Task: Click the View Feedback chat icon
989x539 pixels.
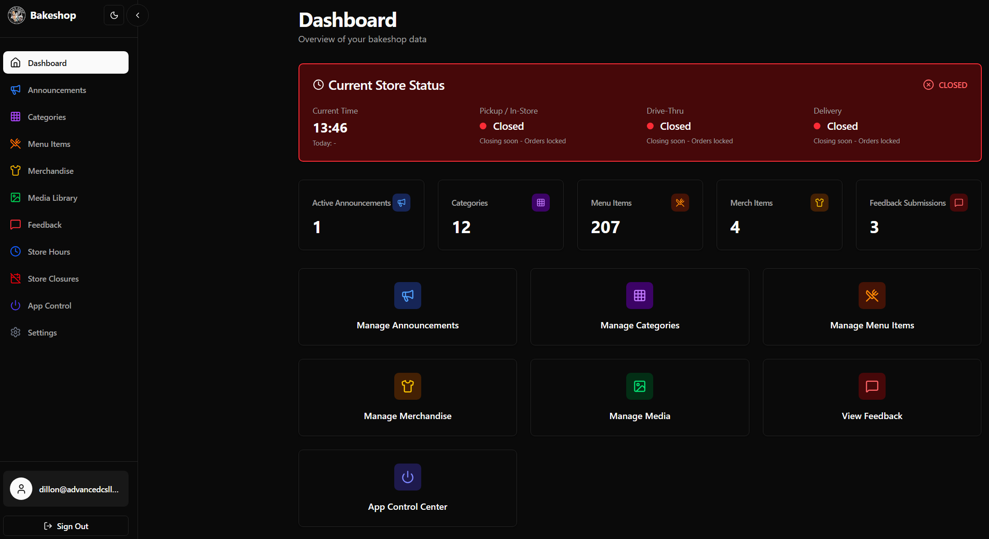Action: click(x=872, y=386)
